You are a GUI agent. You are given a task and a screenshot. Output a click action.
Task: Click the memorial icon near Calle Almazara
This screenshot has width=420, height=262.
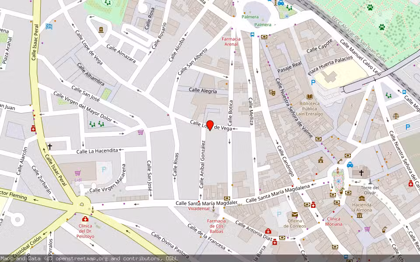pyautogui.click(x=101, y=30)
